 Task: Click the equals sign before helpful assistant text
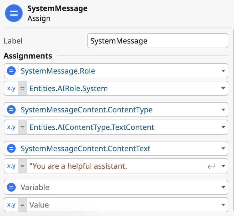(23, 166)
